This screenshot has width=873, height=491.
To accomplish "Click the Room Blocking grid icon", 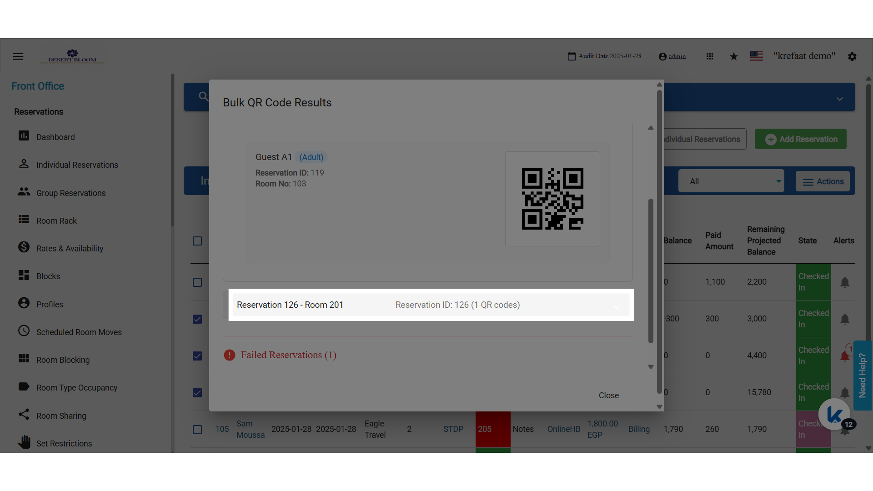I will pos(24,359).
